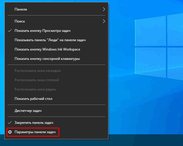This screenshot has height=146, width=183.
Task: Open Параметры панели задач settings text
Action: pos(35,132)
